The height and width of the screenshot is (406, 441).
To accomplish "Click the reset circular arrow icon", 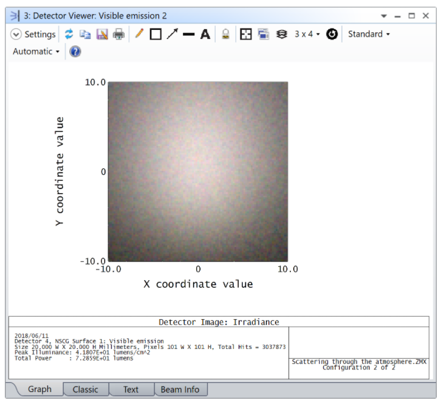I will pyautogui.click(x=332, y=35).
